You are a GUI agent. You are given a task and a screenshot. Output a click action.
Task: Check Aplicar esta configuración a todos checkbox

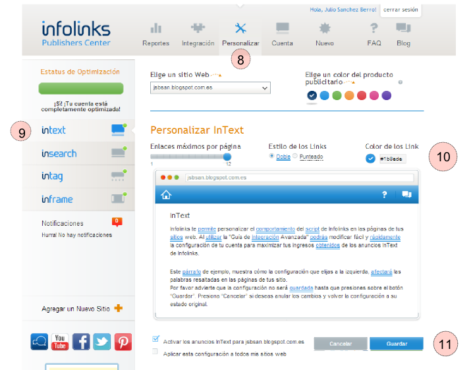pyautogui.click(x=155, y=352)
